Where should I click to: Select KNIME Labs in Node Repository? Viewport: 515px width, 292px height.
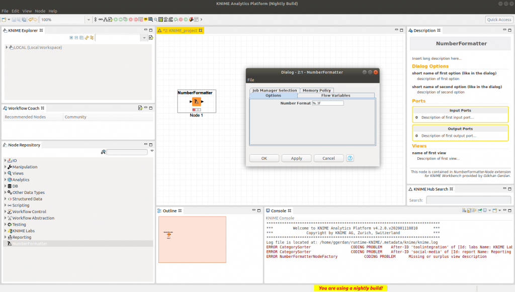(x=23, y=231)
